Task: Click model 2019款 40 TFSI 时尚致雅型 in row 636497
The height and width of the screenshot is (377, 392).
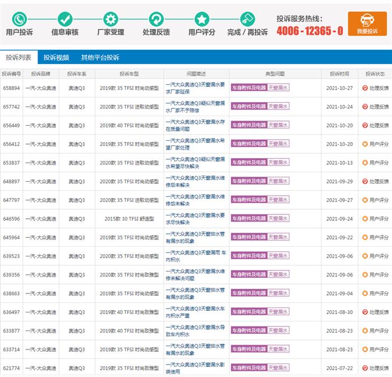Action: 129,312
